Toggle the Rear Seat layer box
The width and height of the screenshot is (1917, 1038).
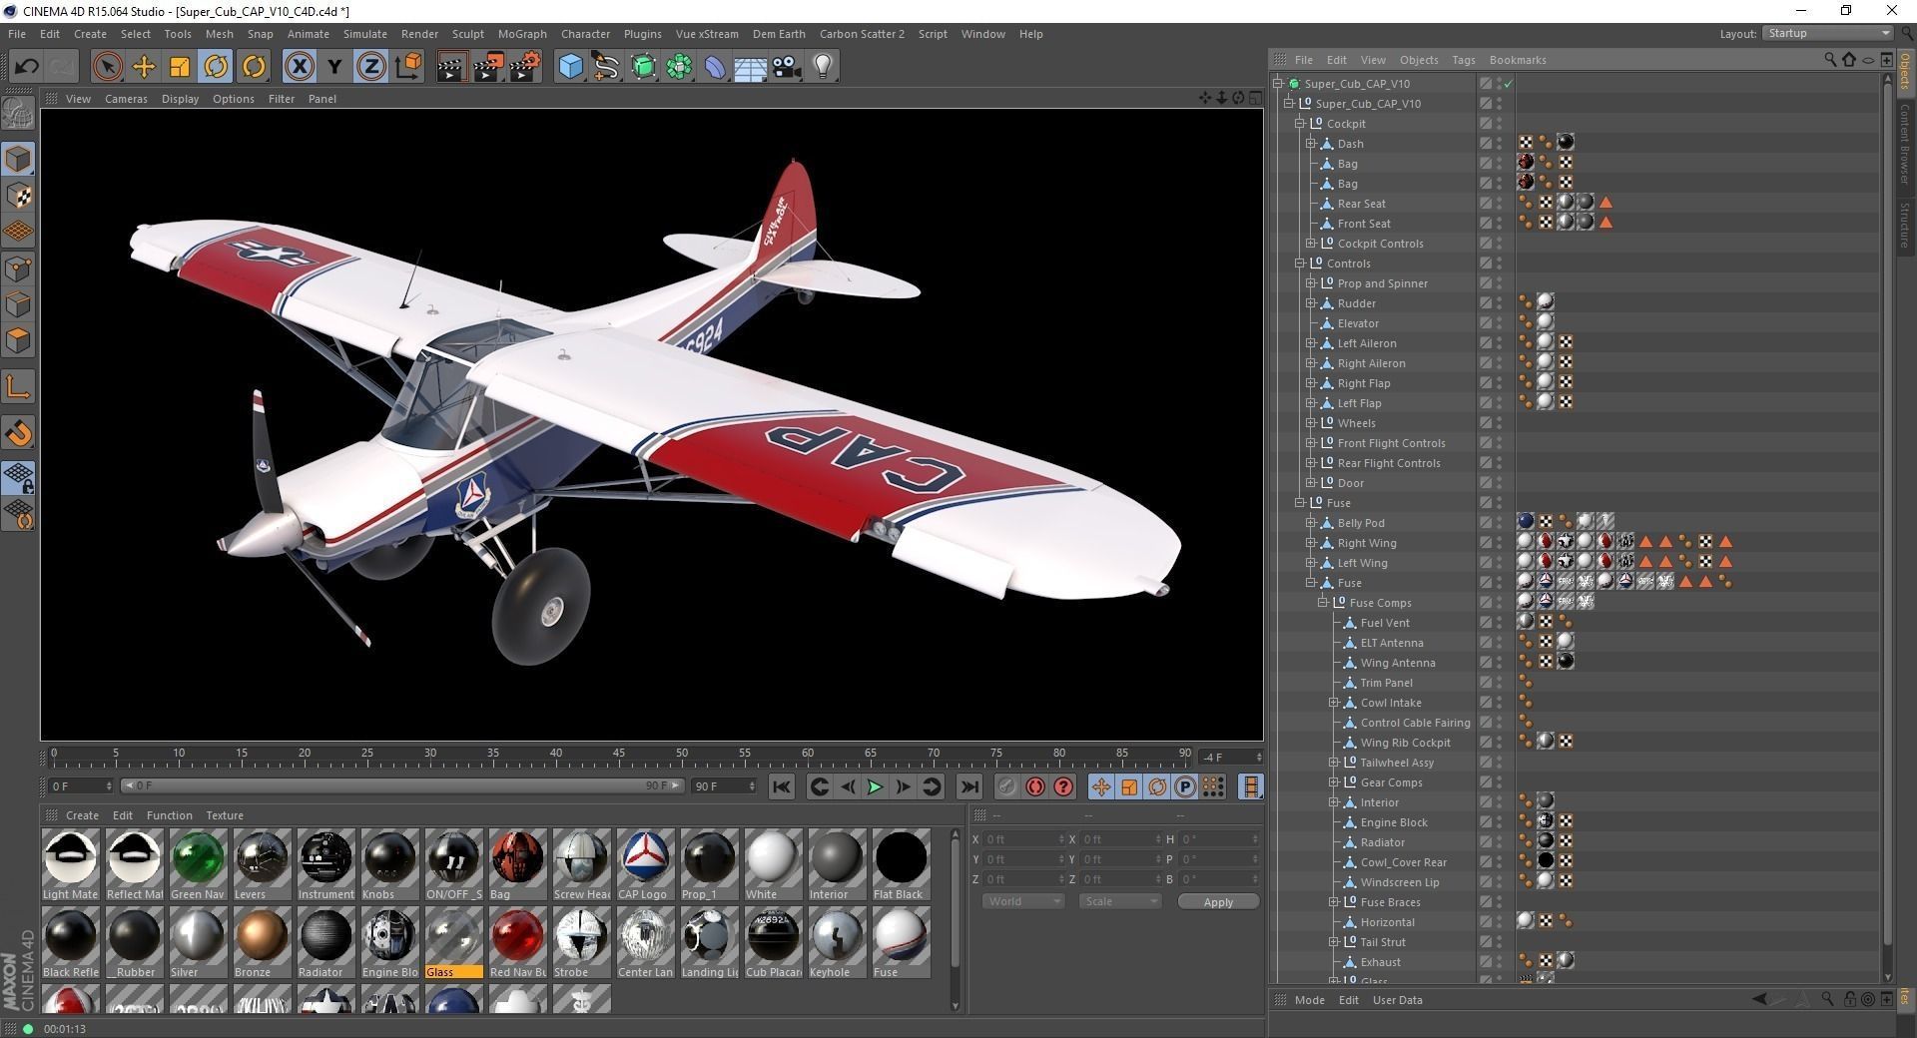coord(1486,204)
